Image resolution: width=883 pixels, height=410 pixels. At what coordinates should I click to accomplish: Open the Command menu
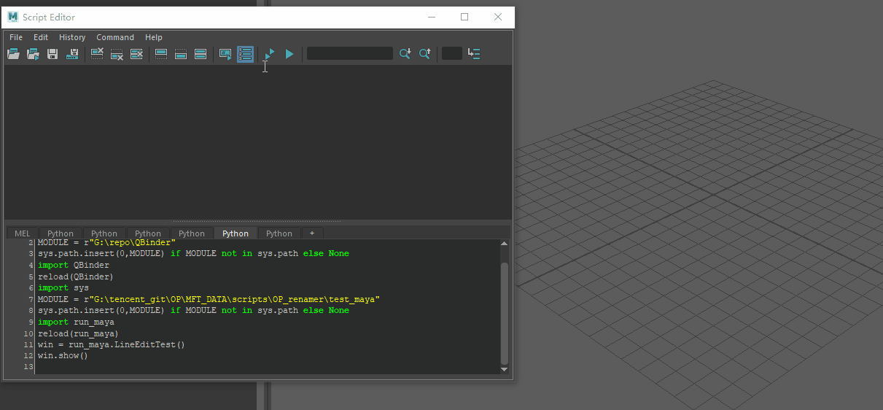(115, 37)
